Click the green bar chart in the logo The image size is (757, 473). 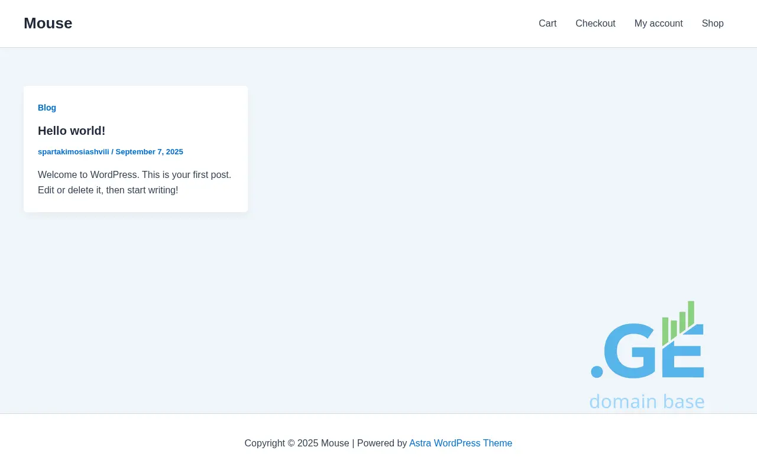pos(678,322)
